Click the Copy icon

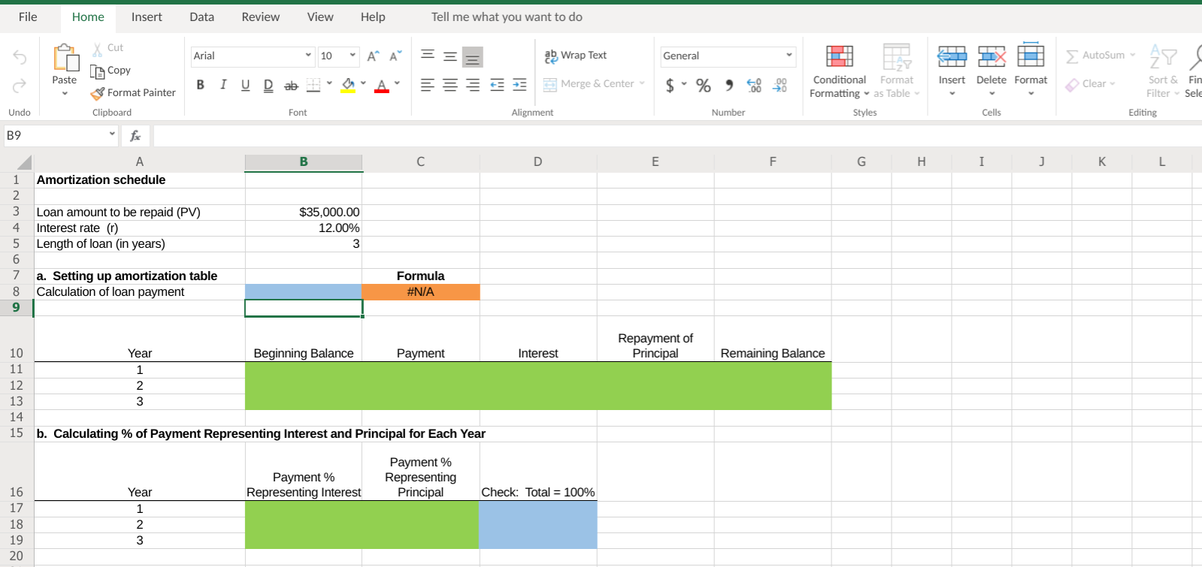(x=98, y=71)
